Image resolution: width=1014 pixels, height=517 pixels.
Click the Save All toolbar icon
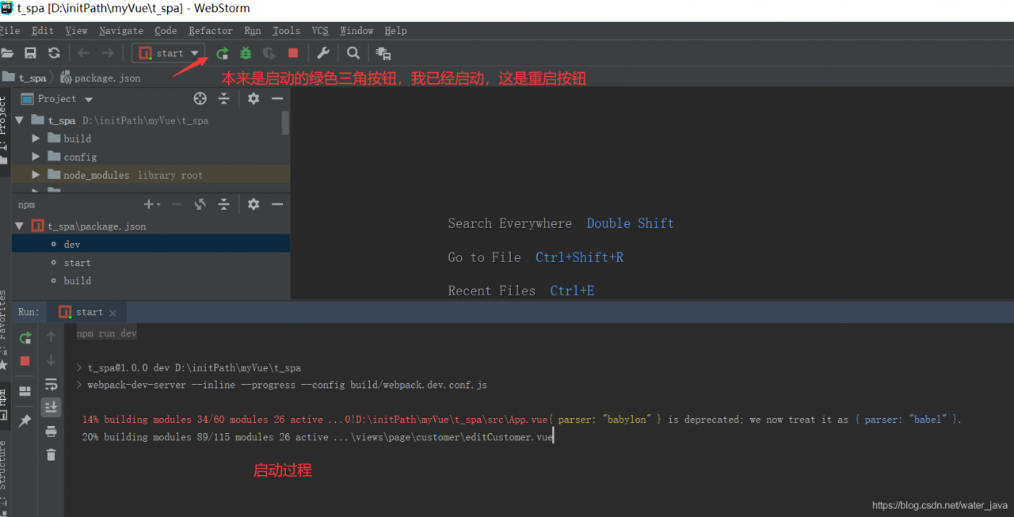coord(30,53)
